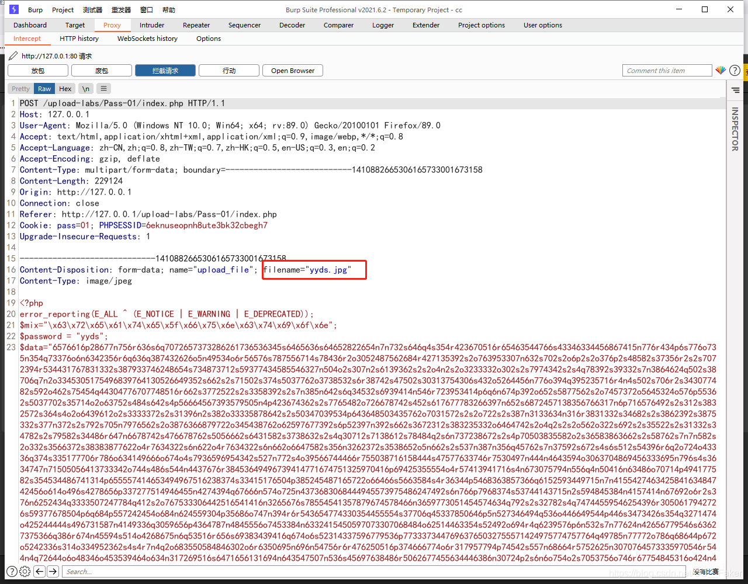Open the proxy Options sub-tab

209,39
